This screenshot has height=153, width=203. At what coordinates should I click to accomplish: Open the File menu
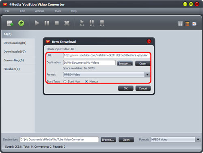[x=7, y=11]
